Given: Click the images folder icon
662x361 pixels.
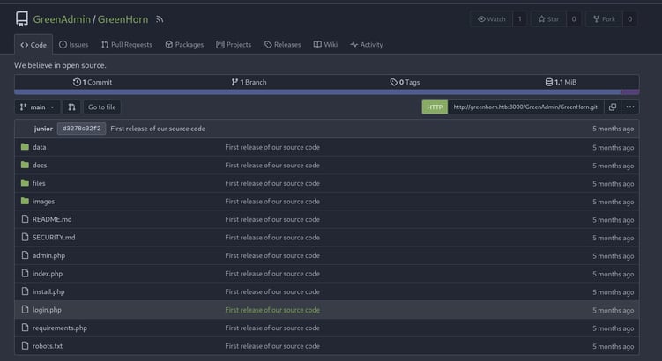Looking at the screenshot, I should (x=25, y=202).
